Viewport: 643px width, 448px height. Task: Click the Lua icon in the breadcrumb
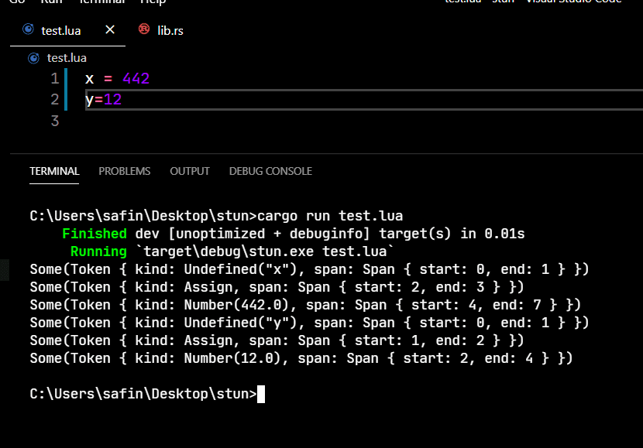point(33,58)
